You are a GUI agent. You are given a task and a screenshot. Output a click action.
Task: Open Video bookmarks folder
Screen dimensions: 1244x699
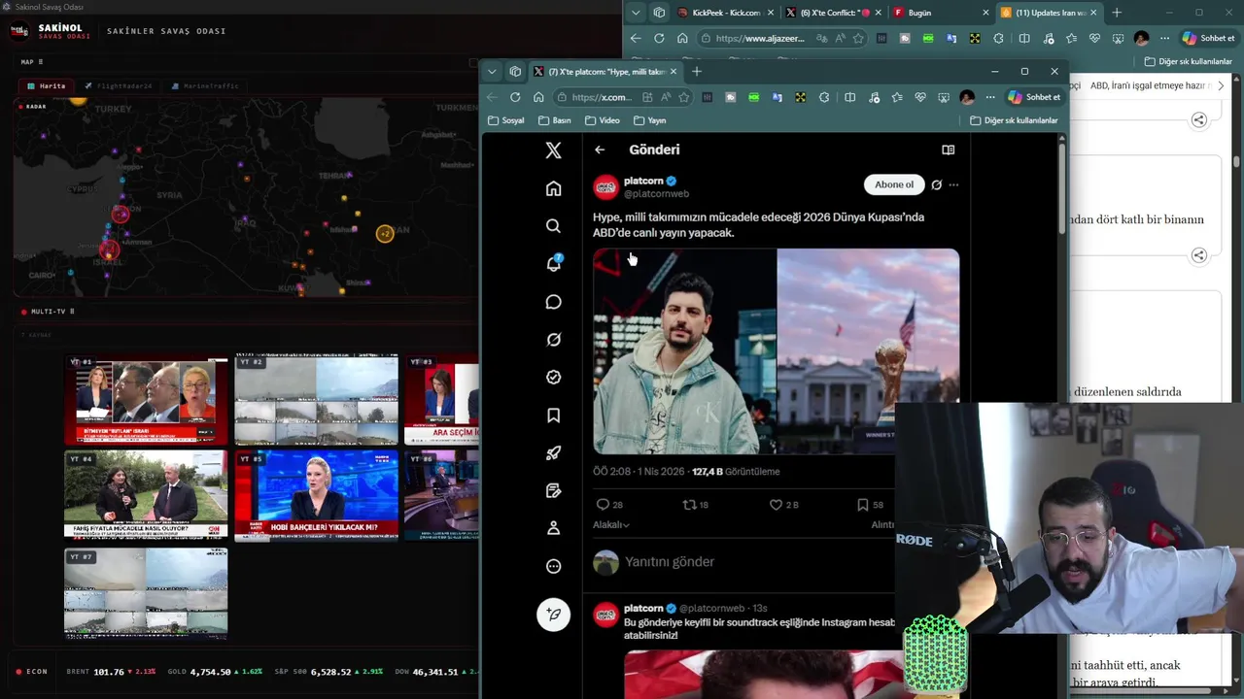(x=603, y=120)
